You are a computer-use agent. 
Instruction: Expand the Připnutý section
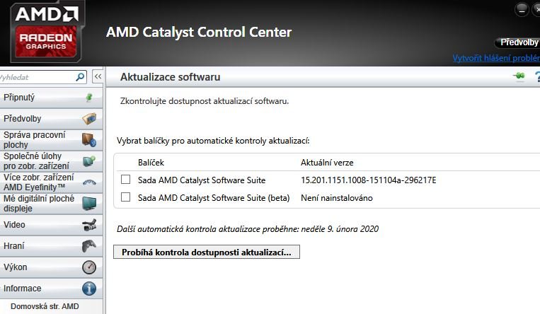coord(42,98)
